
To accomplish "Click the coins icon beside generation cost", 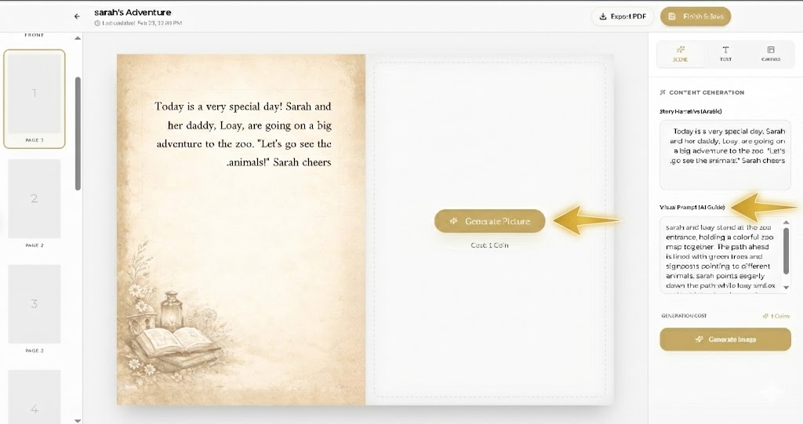I will 765,316.
